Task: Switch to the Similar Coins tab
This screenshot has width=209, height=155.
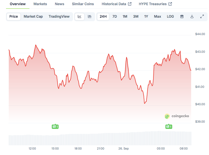Action: (x=83, y=4)
